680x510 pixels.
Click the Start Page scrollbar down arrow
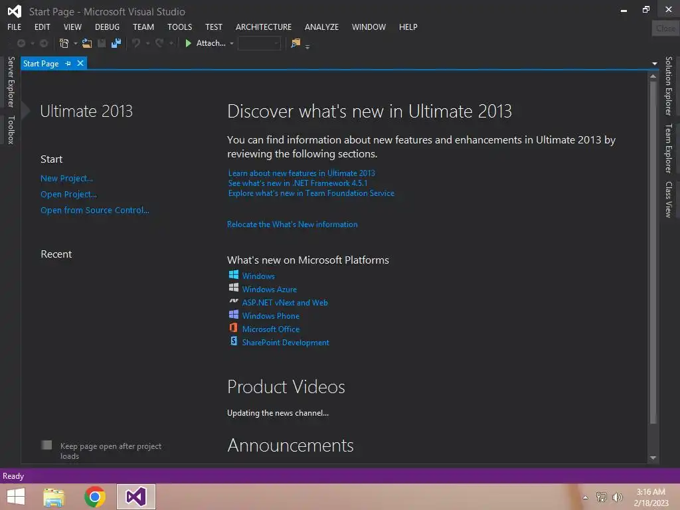click(x=653, y=458)
